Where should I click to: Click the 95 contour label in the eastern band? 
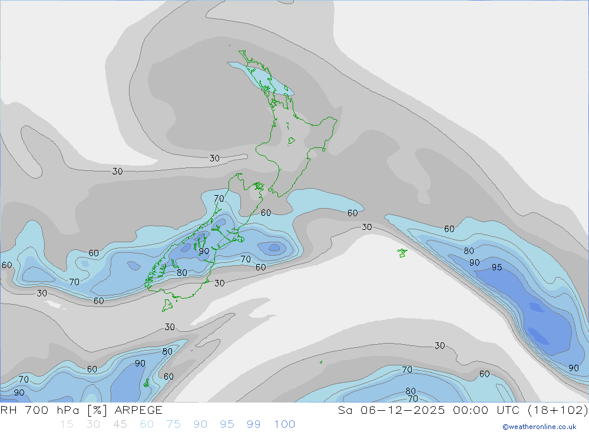click(x=497, y=268)
